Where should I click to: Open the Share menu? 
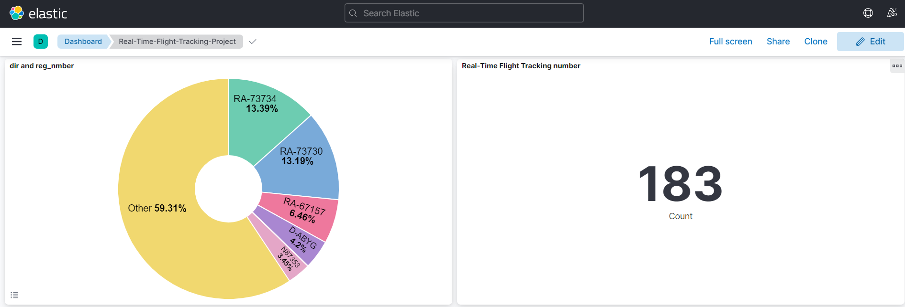(778, 42)
